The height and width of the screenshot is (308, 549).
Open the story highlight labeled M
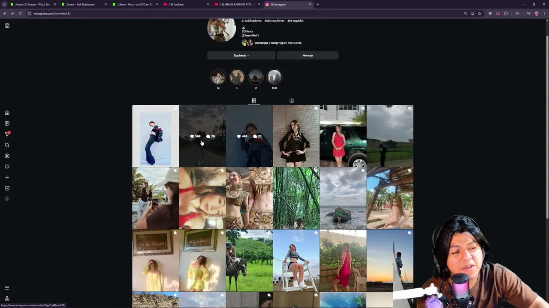coord(218,77)
